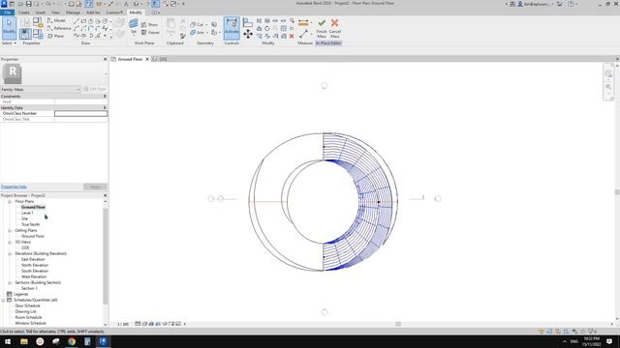The image size is (620, 348).
Task: Open the navigation wheel in view
Action: tap(608, 73)
